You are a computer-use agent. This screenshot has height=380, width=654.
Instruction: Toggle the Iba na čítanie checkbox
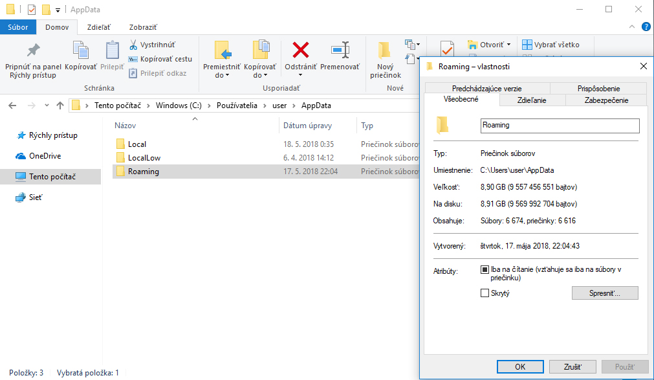tap(485, 270)
